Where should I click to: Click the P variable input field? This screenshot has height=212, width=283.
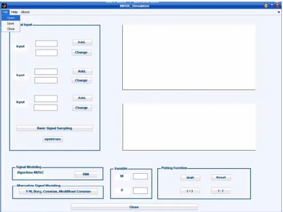(140, 191)
